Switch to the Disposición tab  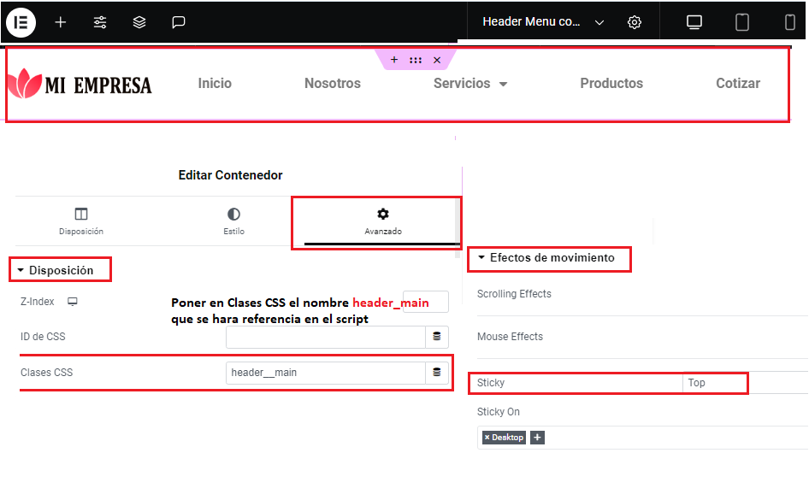tap(81, 221)
